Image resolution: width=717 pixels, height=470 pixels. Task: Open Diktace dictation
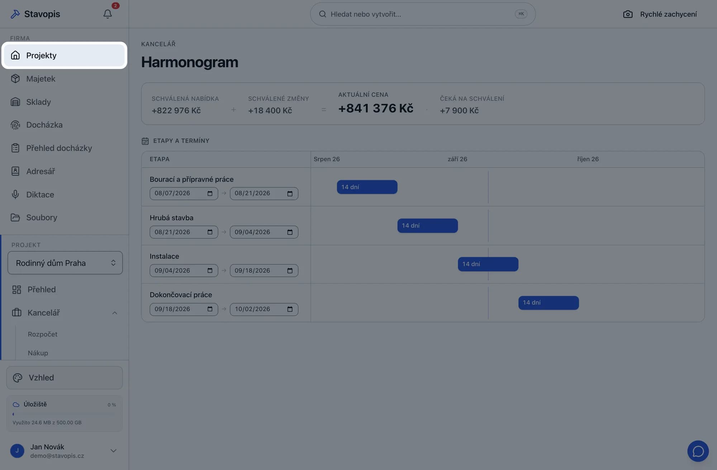click(65, 195)
